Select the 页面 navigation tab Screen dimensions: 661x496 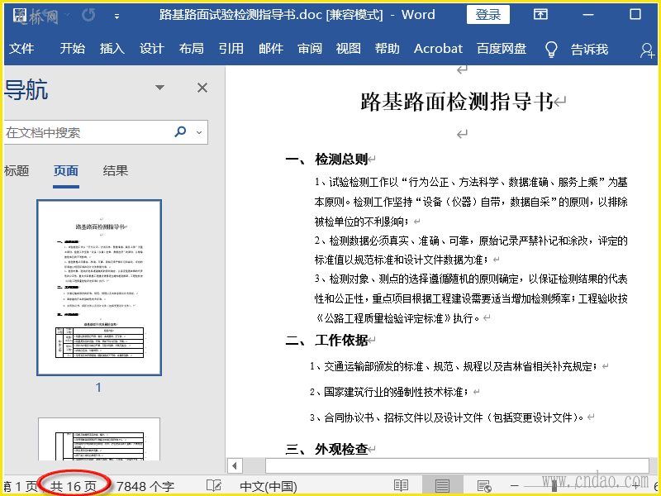click(x=66, y=171)
